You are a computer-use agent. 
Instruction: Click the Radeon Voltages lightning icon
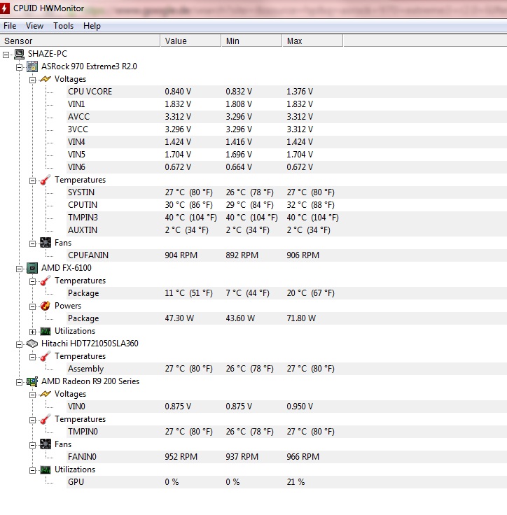point(46,394)
